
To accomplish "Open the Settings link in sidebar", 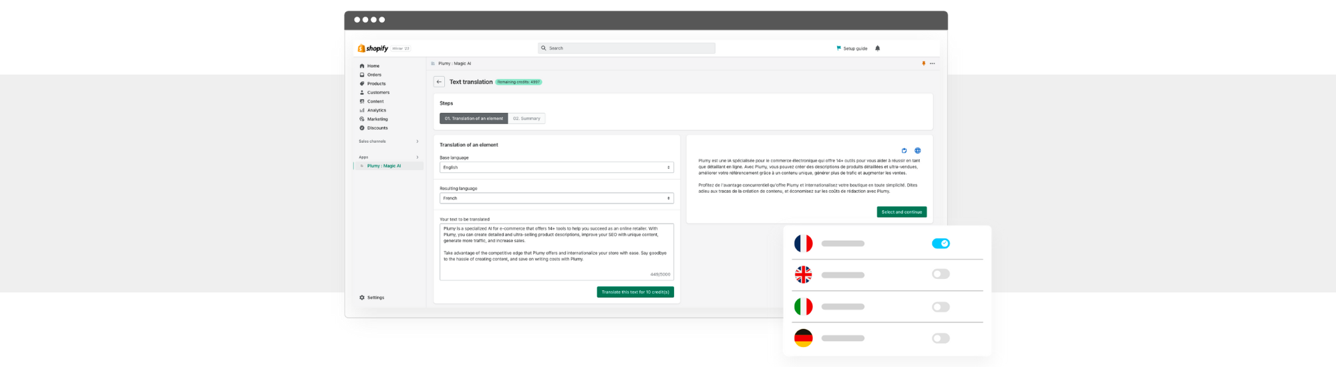I will click(375, 298).
